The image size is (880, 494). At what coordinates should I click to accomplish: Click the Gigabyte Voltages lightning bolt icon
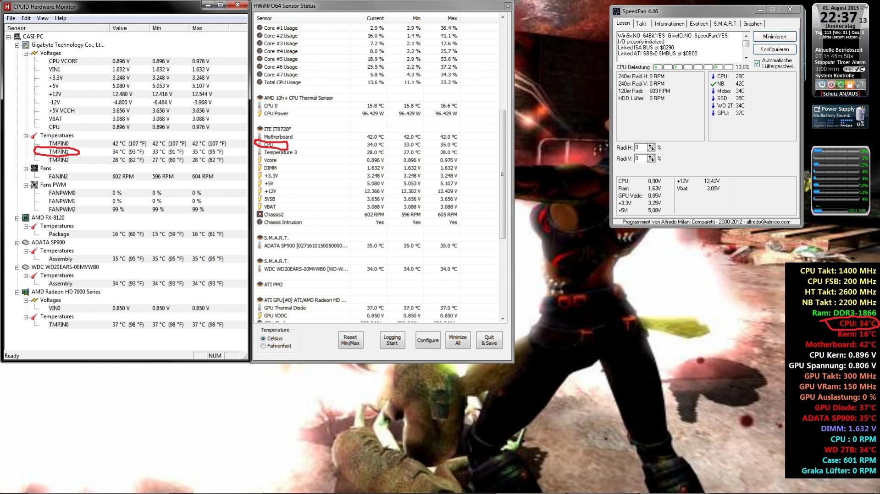pyautogui.click(x=34, y=53)
